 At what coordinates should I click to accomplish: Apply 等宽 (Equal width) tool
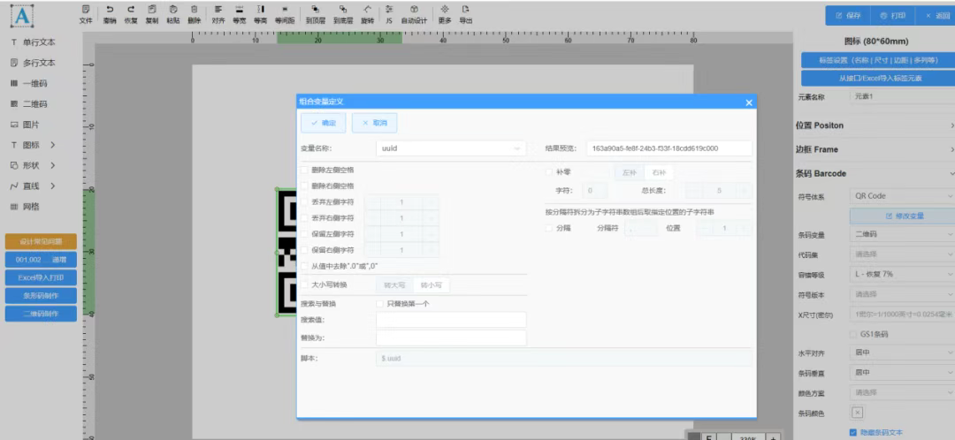(x=240, y=14)
